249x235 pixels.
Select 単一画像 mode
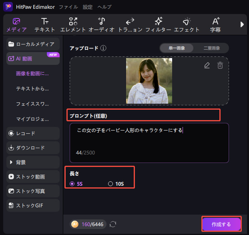coord(177,48)
